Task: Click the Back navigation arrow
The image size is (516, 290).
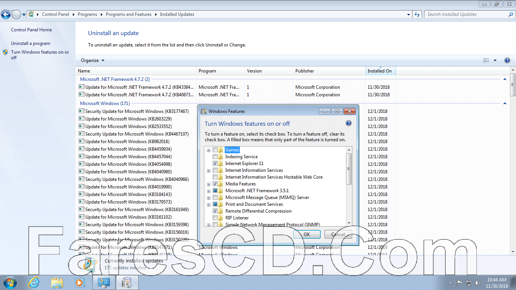Action: (x=6, y=14)
